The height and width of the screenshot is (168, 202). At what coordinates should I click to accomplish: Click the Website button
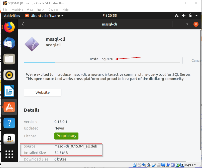click(43, 92)
